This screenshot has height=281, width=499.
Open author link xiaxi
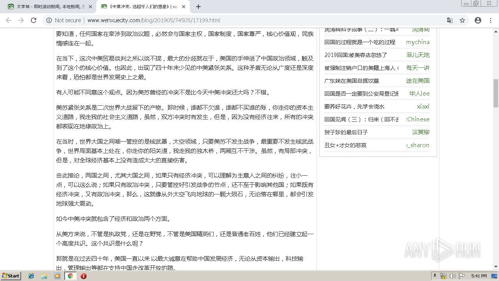pyautogui.click(x=423, y=107)
